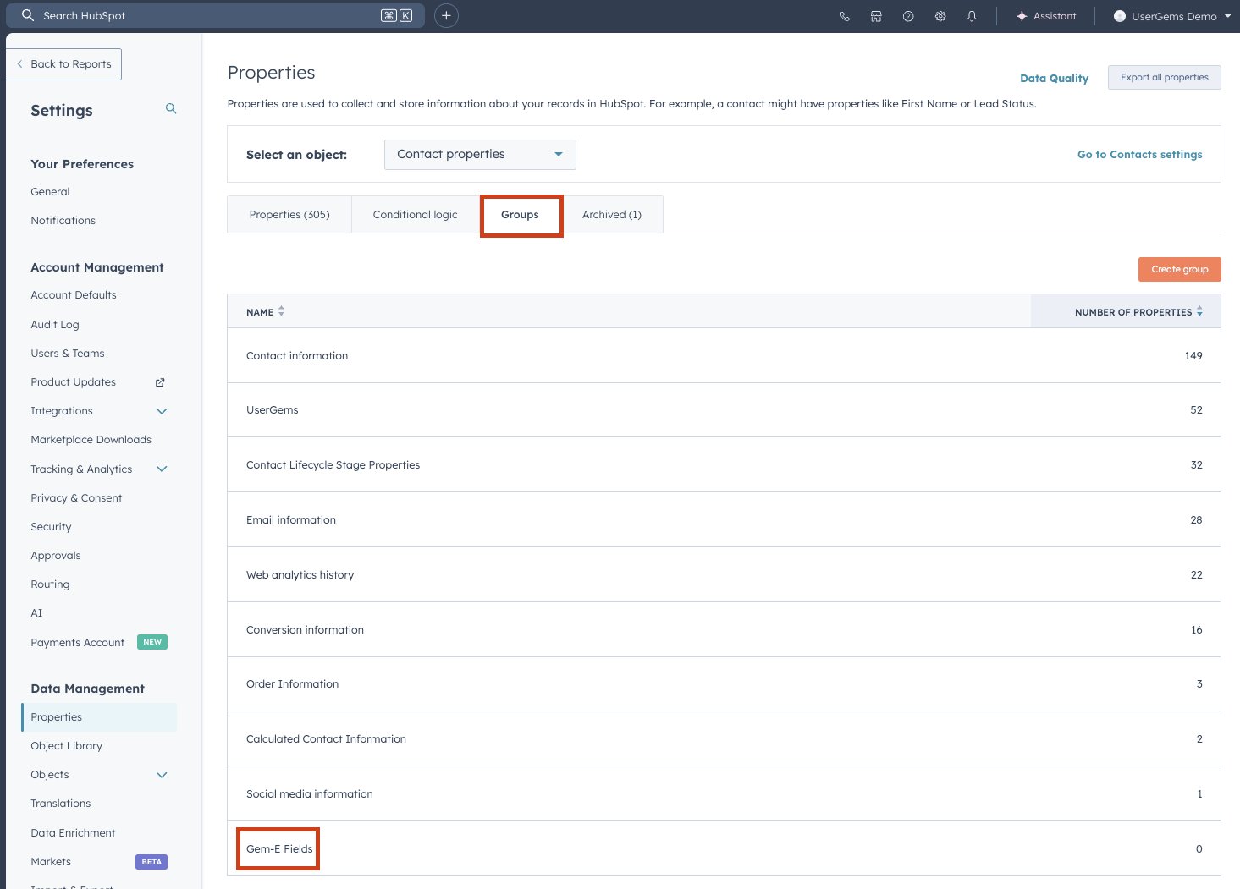Expand the Tracking & Analytics section

tap(162, 469)
